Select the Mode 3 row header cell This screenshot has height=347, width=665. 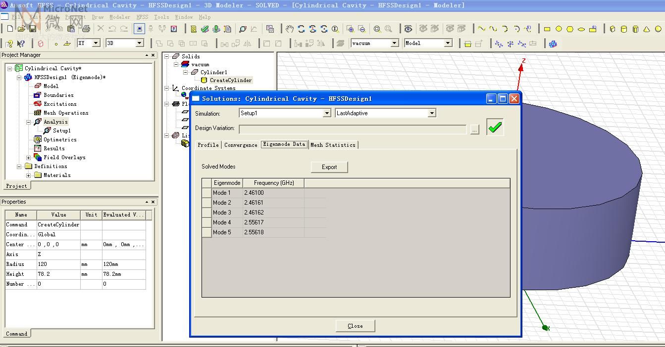tap(207, 213)
